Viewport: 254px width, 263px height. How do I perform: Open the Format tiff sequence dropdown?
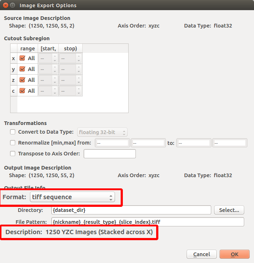(72, 197)
